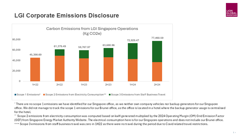Click the footnote about Covid related travel restrictions
The width and height of the screenshot is (241, 135).
111,124
